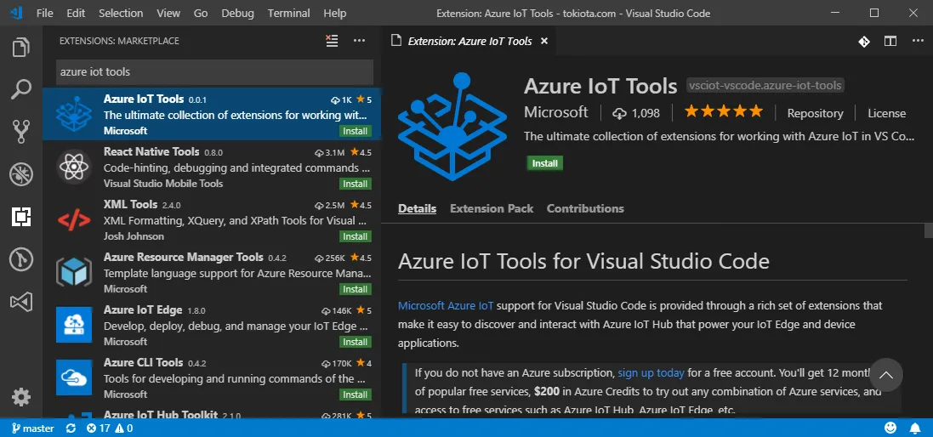Open the Debug view in activity bar
The height and width of the screenshot is (437, 933).
[20, 175]
